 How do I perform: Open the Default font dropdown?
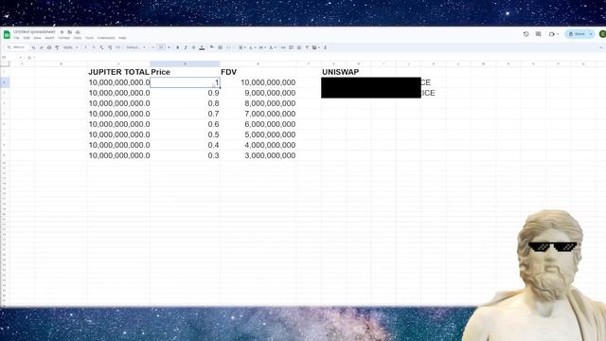tap(135, 47)
